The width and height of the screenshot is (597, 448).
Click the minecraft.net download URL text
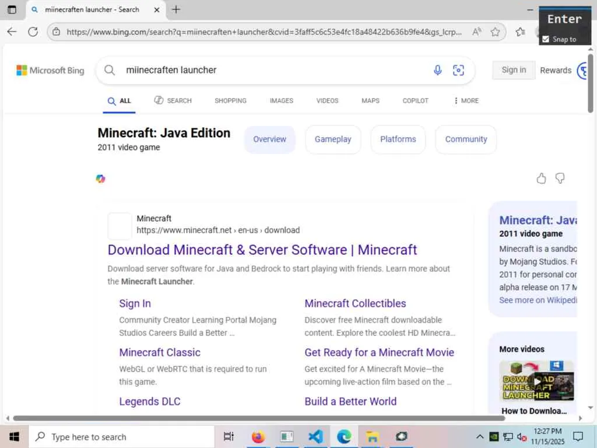point(218,230)
